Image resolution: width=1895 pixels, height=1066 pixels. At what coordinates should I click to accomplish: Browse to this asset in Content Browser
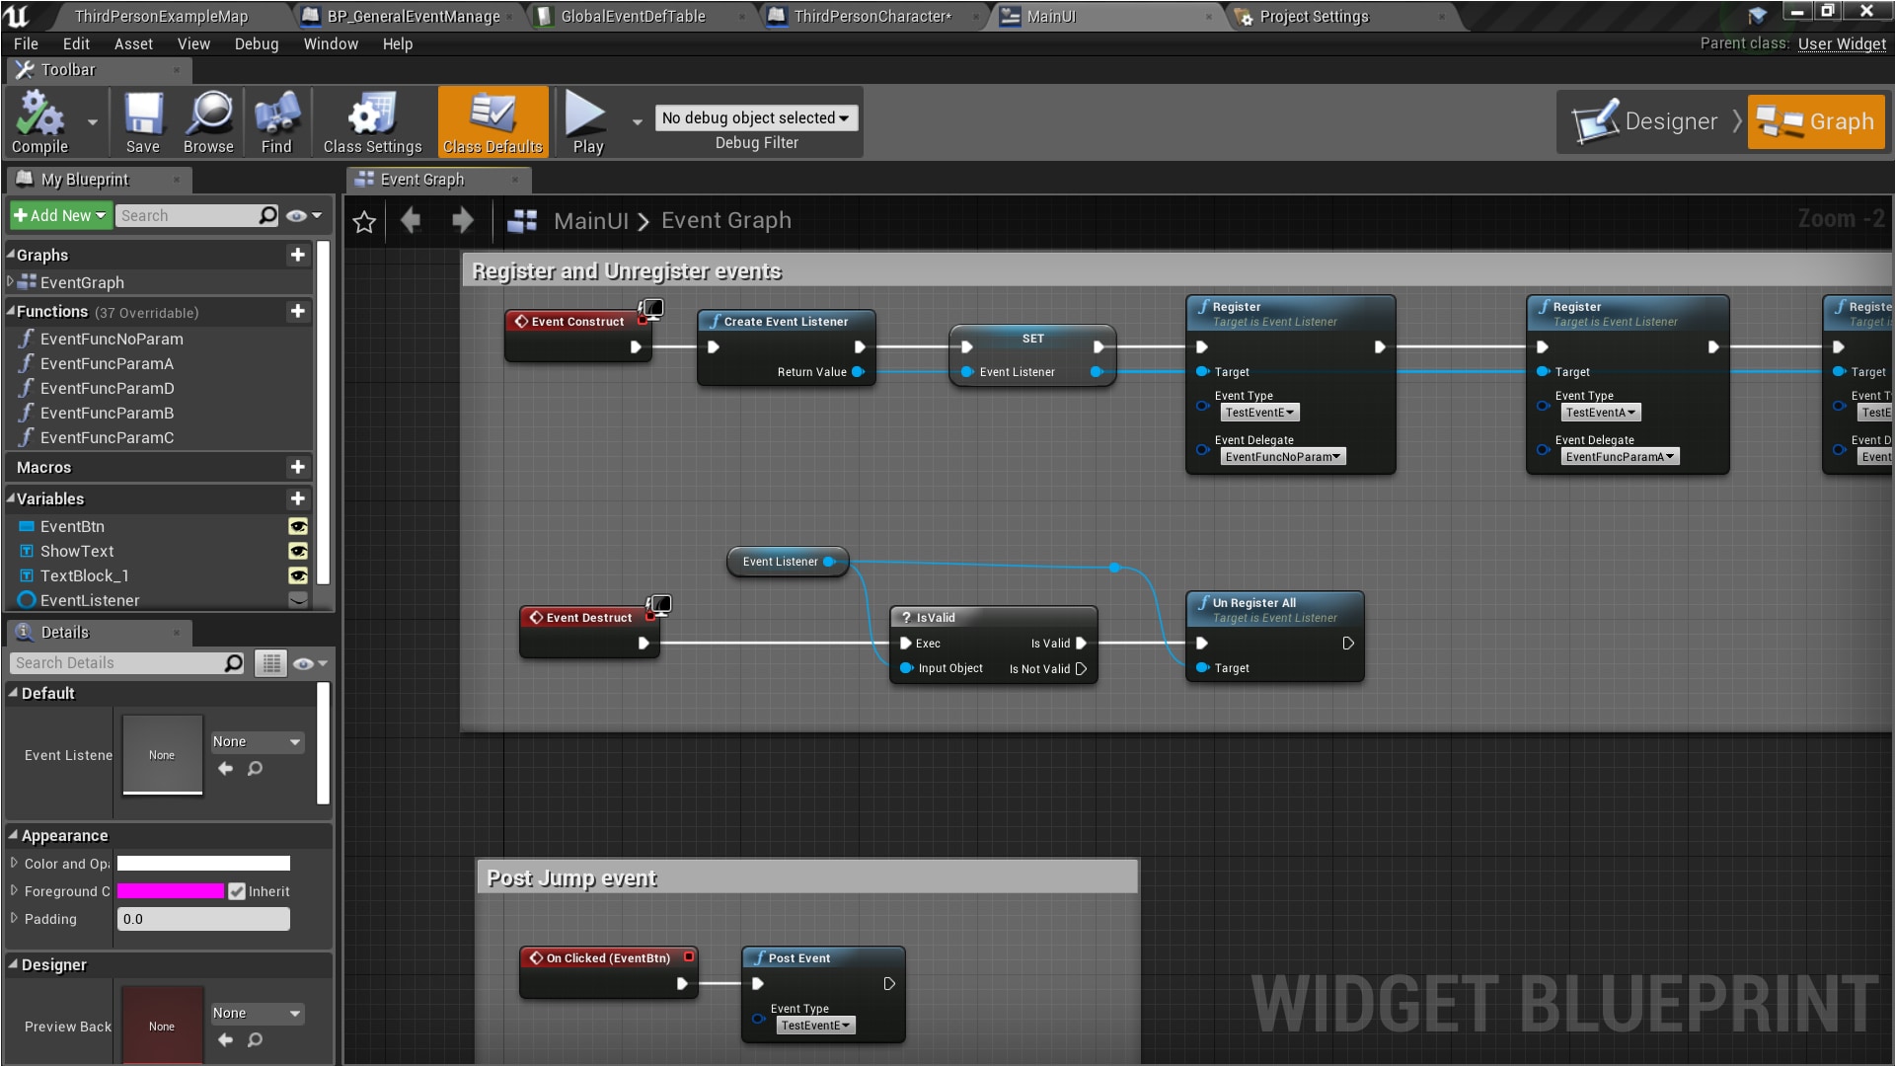207,118
